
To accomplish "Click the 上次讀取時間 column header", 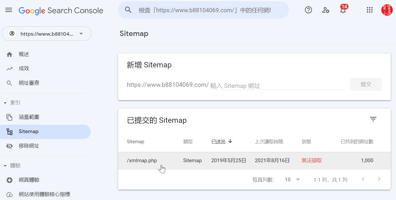I will (269, 142).
